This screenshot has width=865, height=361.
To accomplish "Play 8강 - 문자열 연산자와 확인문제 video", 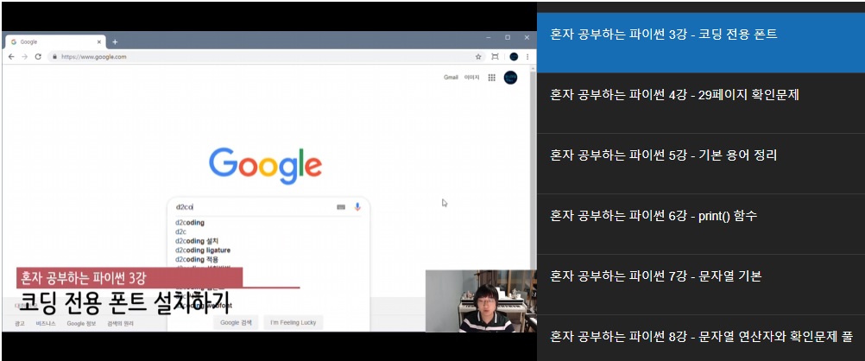I will 701,338.
